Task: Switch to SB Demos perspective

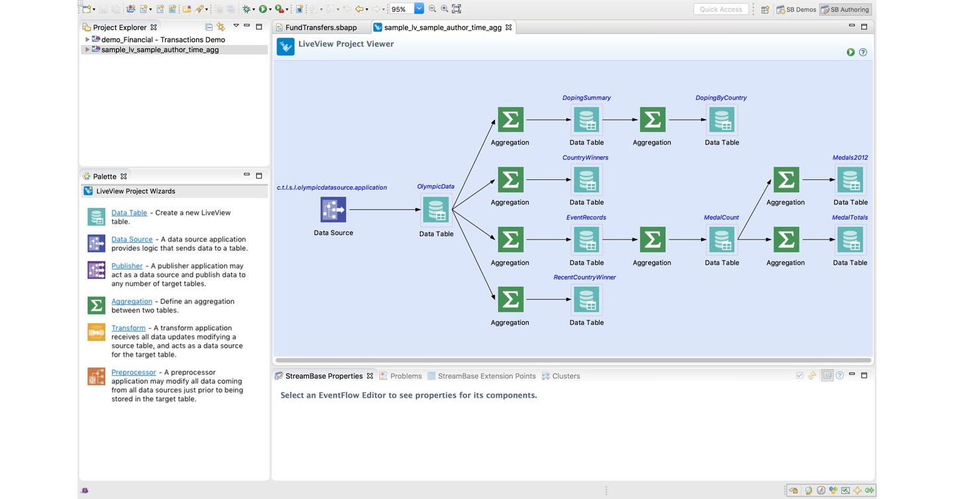Action: pyautogui.click(x=796, y=9)
